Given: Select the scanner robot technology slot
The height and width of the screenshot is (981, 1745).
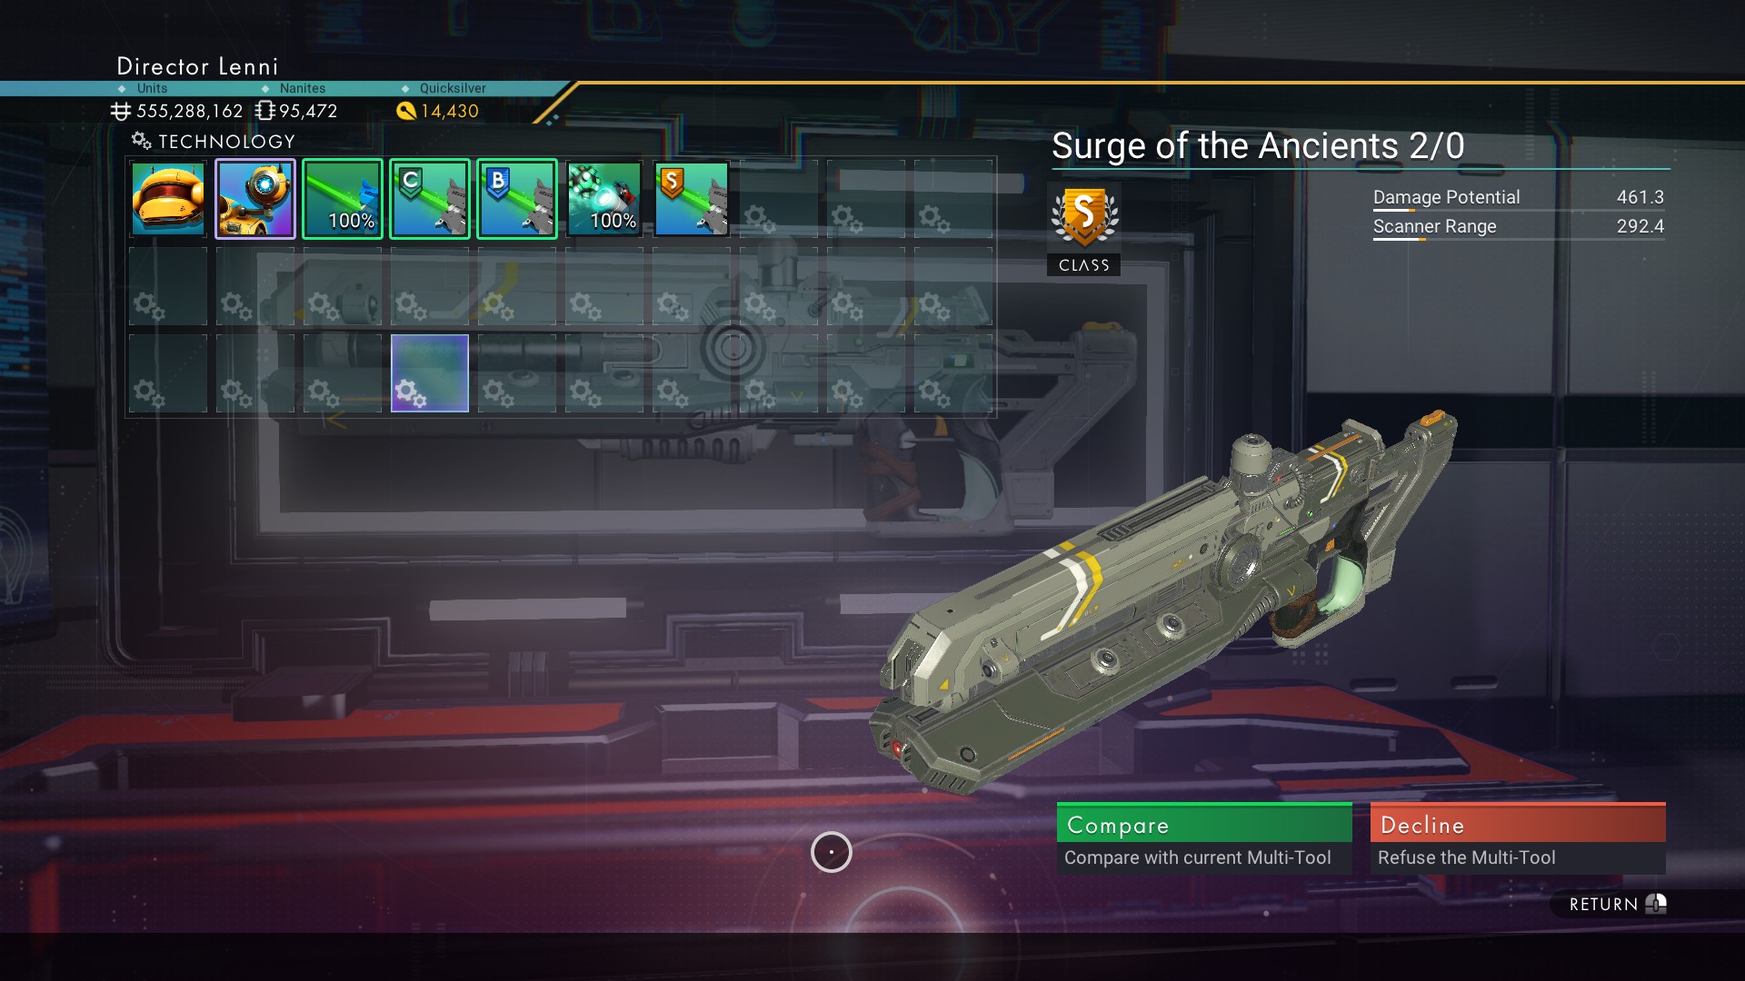Looking at the screenshot, I should [255, 198].
